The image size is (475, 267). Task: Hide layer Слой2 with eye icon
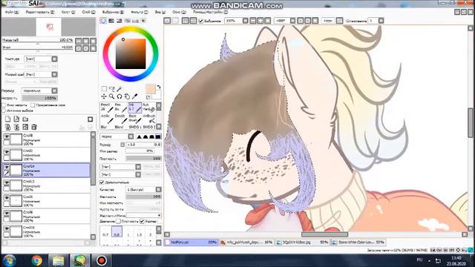pyautogui.click(x=7, y=152)
